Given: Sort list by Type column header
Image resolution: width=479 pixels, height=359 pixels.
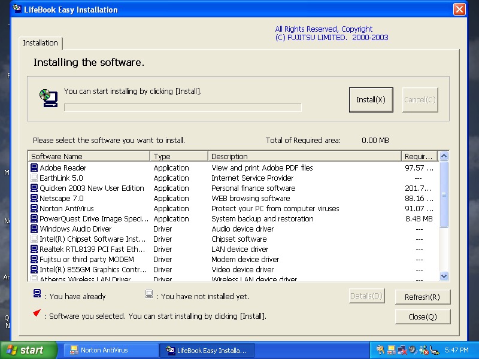Looking at the screenshot, I should (179, 157).
